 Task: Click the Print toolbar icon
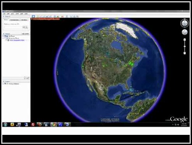point(75,16)
